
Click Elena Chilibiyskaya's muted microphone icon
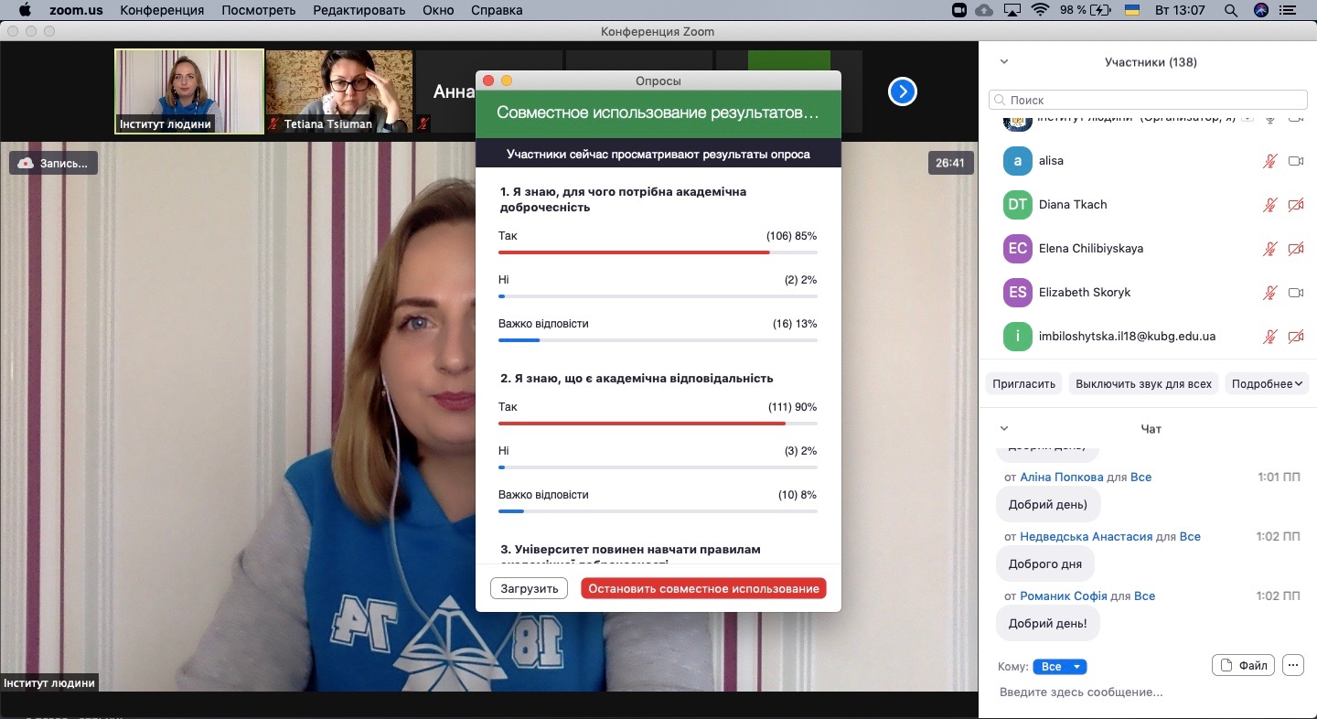pos(1269,249)
